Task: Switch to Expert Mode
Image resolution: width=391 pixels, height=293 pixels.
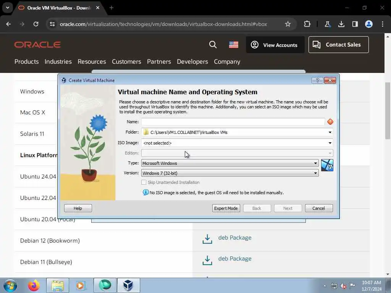Action: click(226, 208)
